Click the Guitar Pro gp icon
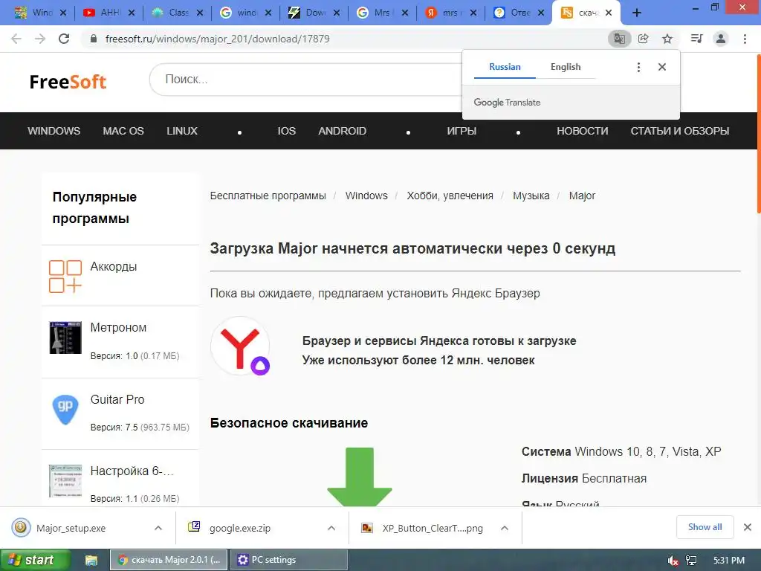This screenshot has width=761, height=571. (65, 410)
